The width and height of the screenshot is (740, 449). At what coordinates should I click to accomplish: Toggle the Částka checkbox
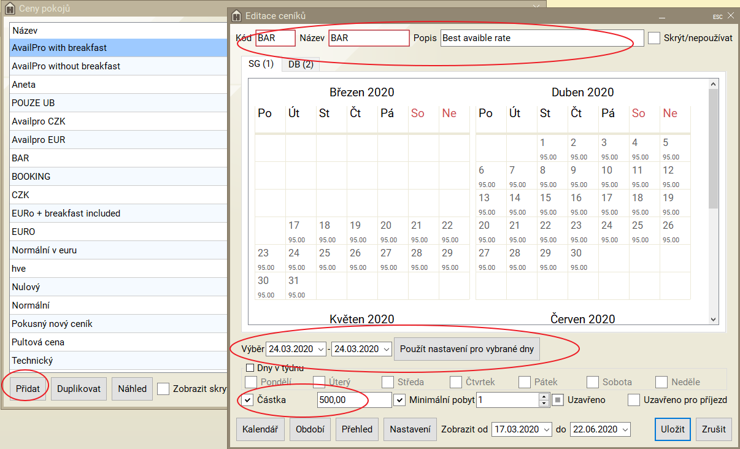point(247,400)
